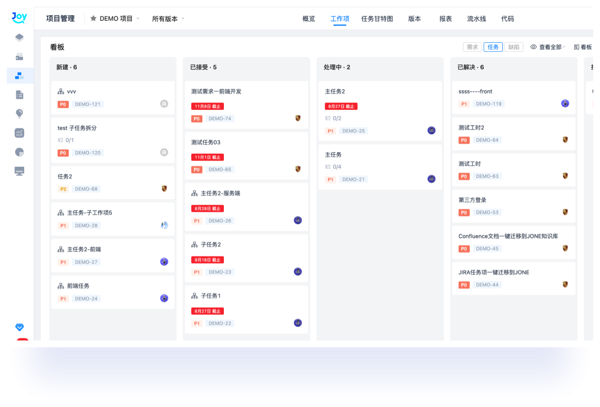
Task: Click the eye icon for 查看全部
Action: click(x=533, y=47)
